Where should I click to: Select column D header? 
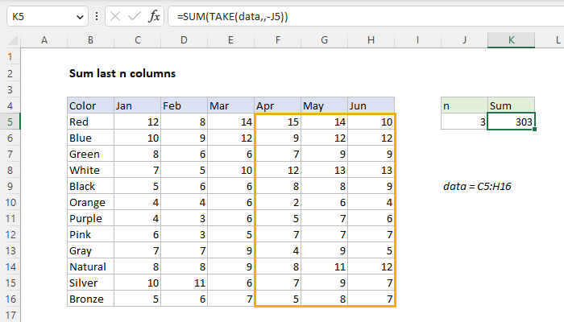(x=185, y=40)
